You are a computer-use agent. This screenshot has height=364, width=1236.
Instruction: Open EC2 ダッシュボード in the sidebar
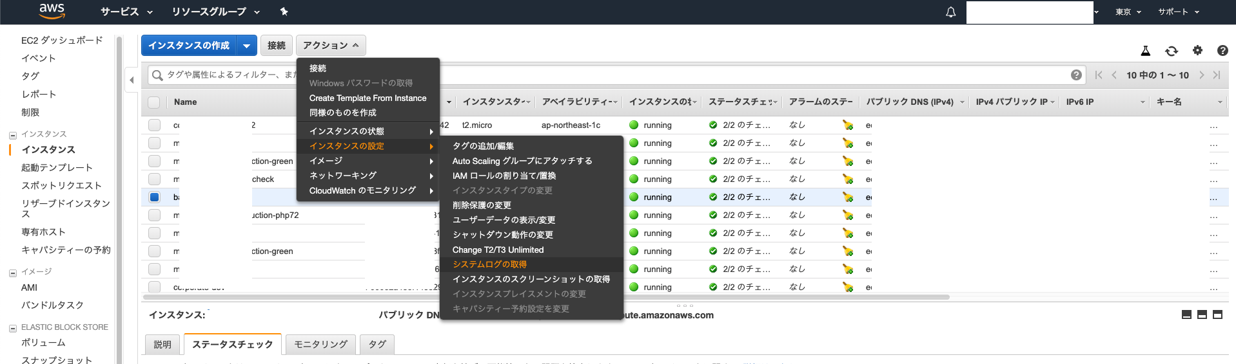pyautogui.click(x=62, y=40)
